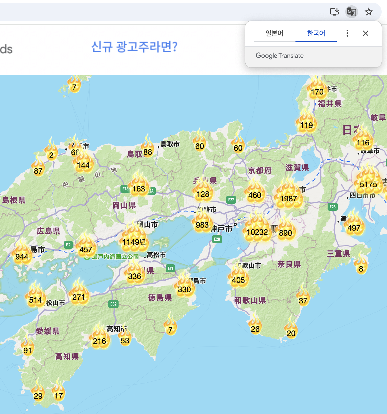Screen dimensions: 387x414
Task: Open the 1149 fire cluster near Okayama
Action: [x=134, y=242]
